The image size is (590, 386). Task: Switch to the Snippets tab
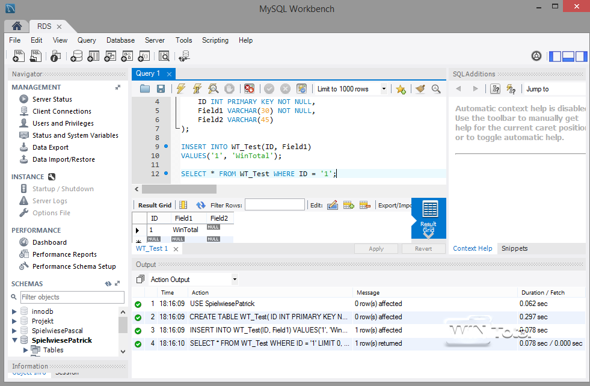tap(514, 248)
